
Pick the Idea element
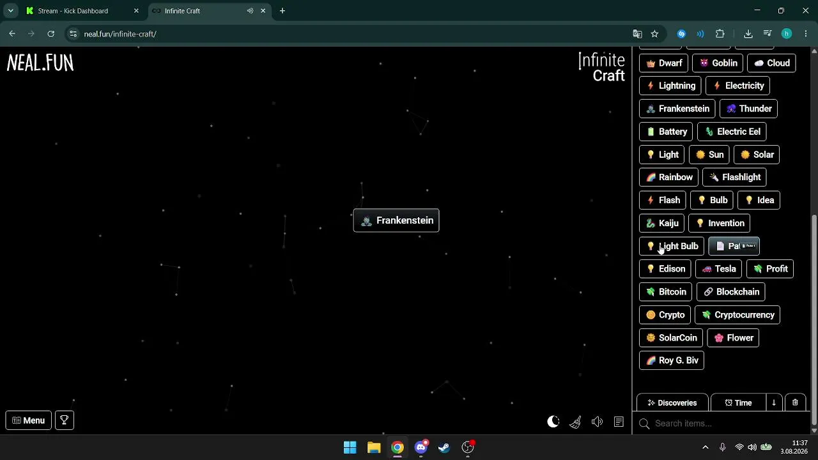(x=759, y=200)
